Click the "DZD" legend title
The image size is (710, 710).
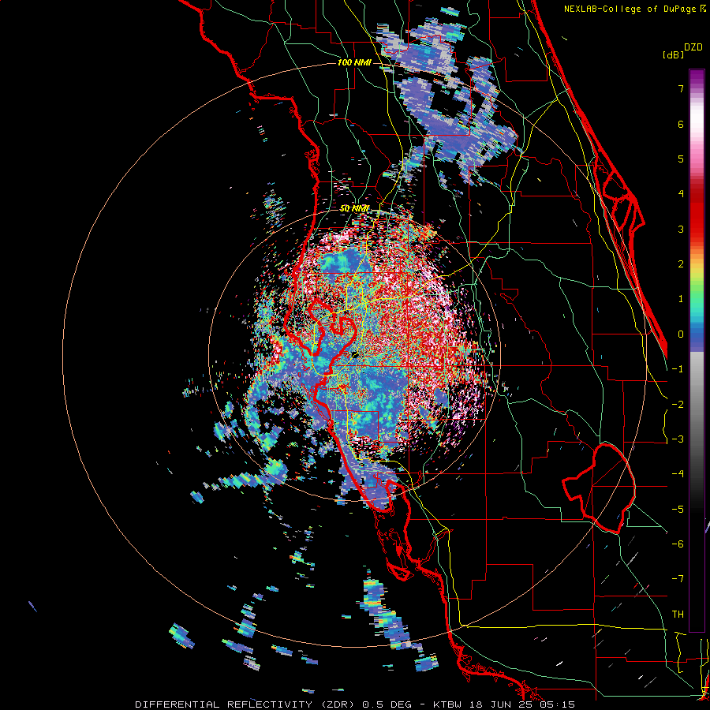click(693, 47)
